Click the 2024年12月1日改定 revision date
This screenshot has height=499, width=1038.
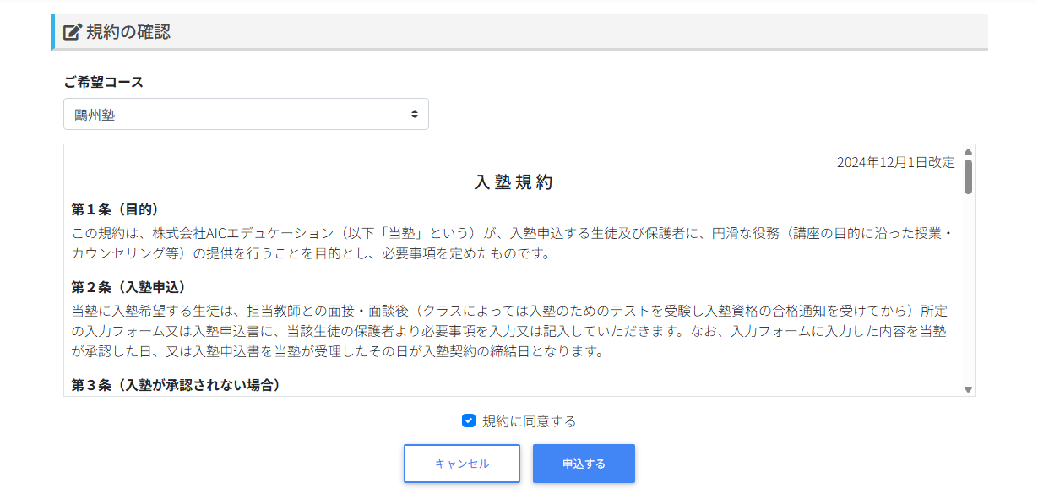895,162
